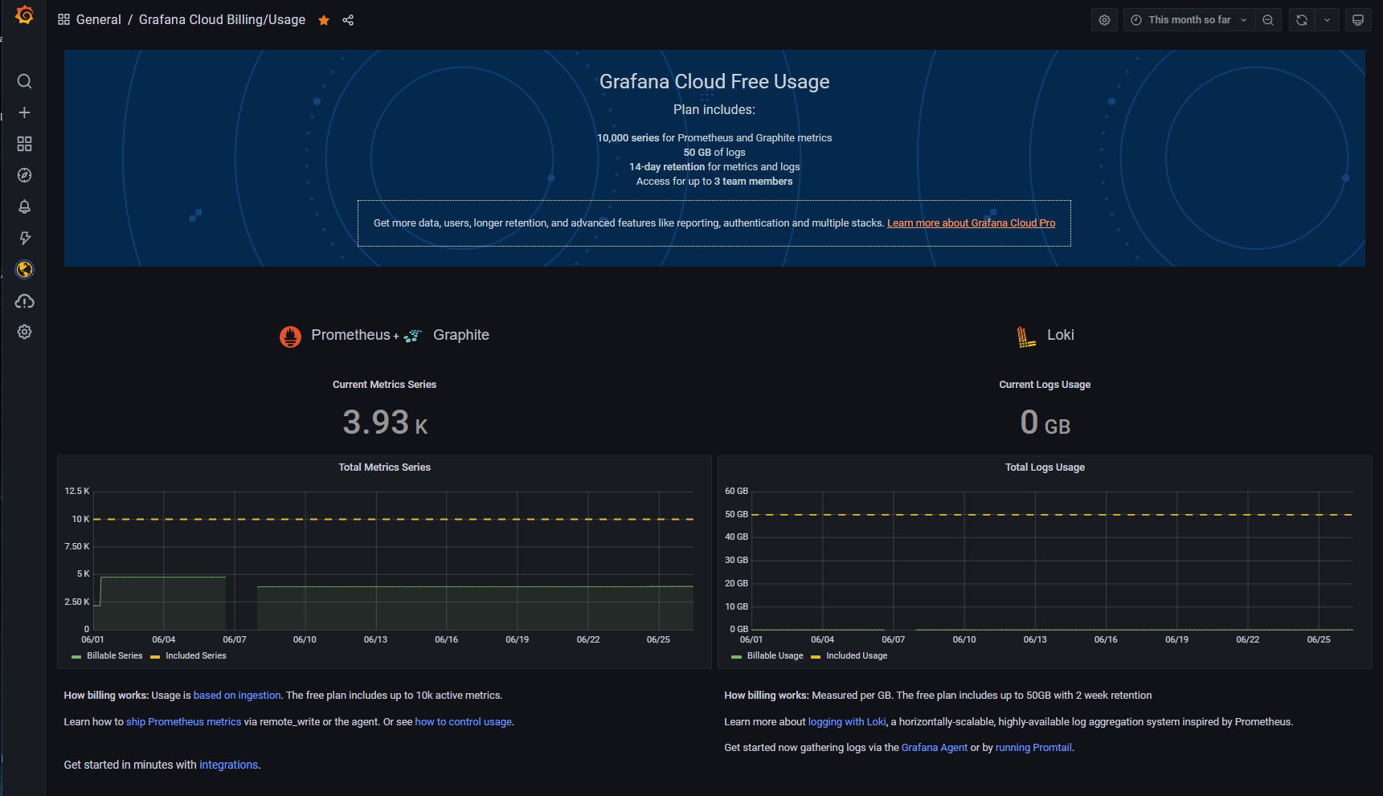Open the 'based on ingestion' link
Screen dimensions: 1383x796
[237, 696]
